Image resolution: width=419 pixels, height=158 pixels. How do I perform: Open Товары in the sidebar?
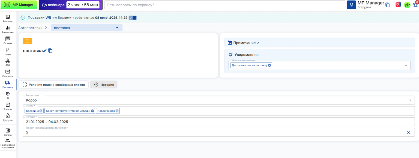(x=8, y=107)
